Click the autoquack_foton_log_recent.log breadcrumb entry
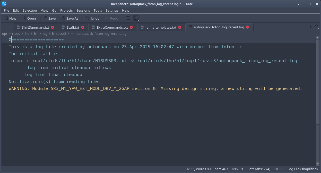Viewport: 321px width, 173px height. click(101, 34)
